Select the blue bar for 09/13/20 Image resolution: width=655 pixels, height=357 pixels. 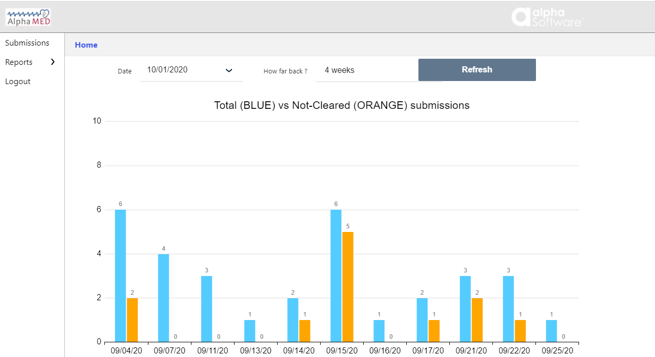[250, 332]
